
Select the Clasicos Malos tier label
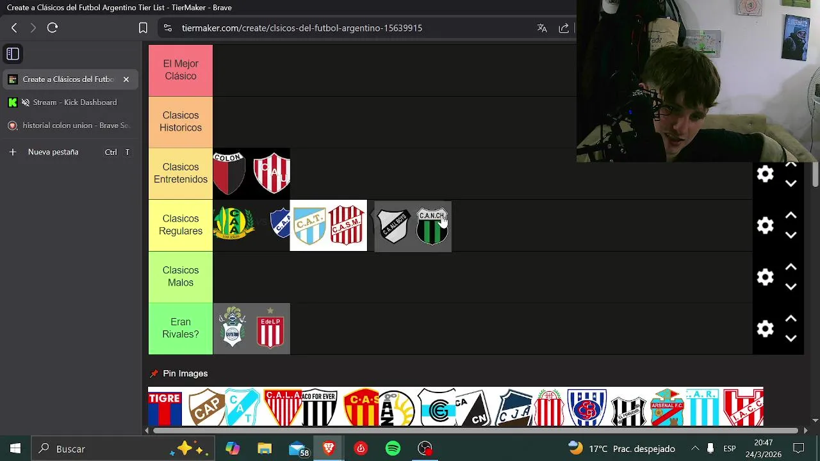point(181,277)
